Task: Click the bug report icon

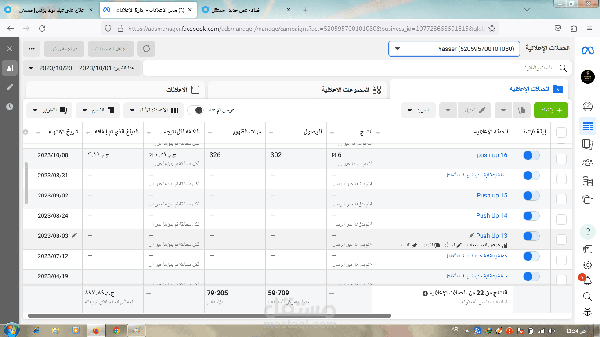Action: click(588, 312)
